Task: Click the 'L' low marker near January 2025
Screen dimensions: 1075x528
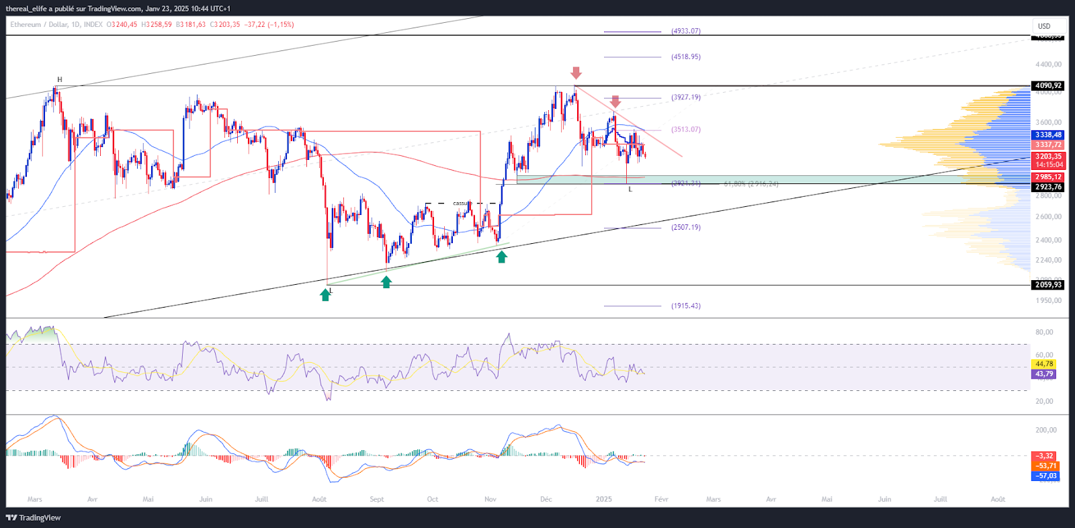Action: point(630,189)
